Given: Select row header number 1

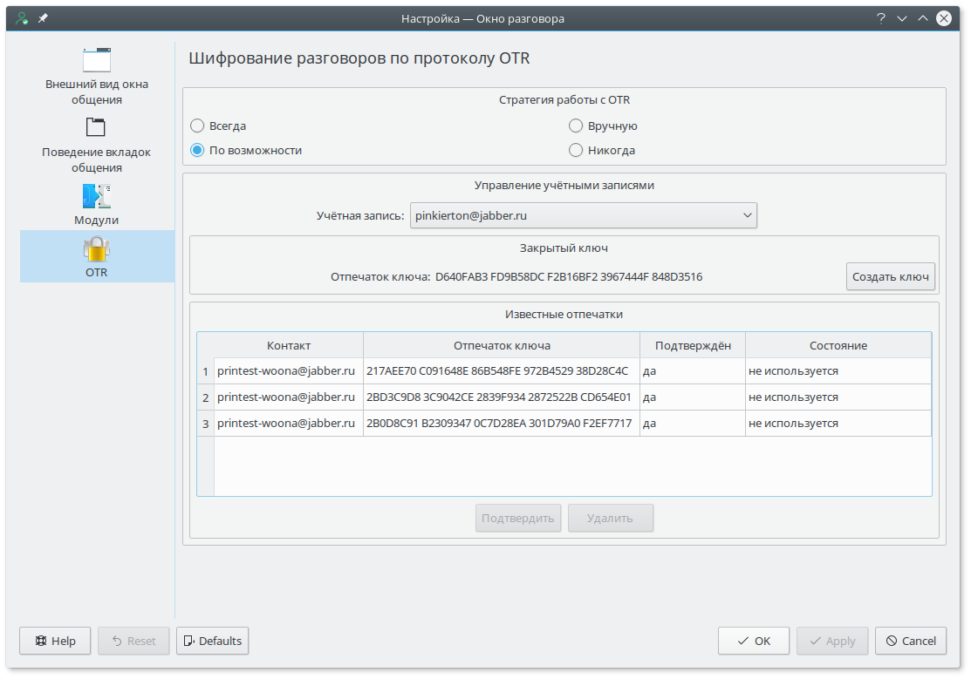Looking at the screenshot, I should pyautogui.click(x=206, y=371).
